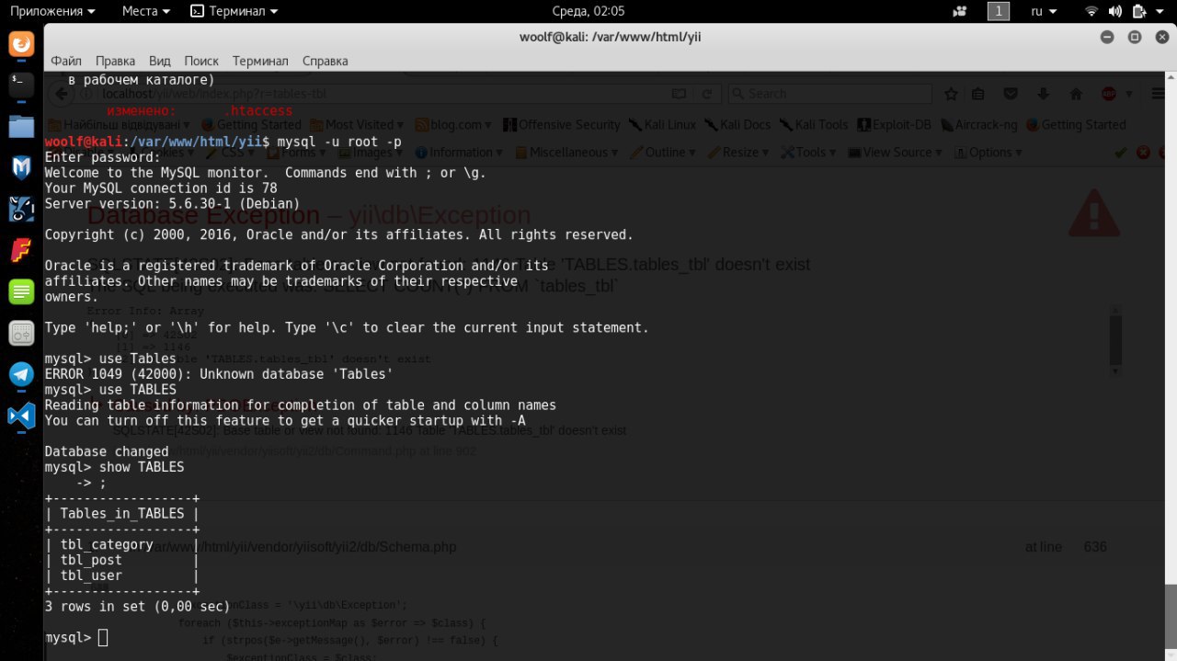Open Telegram from the dock
This screenshot has width=1177, height=661.
[21, 374]
